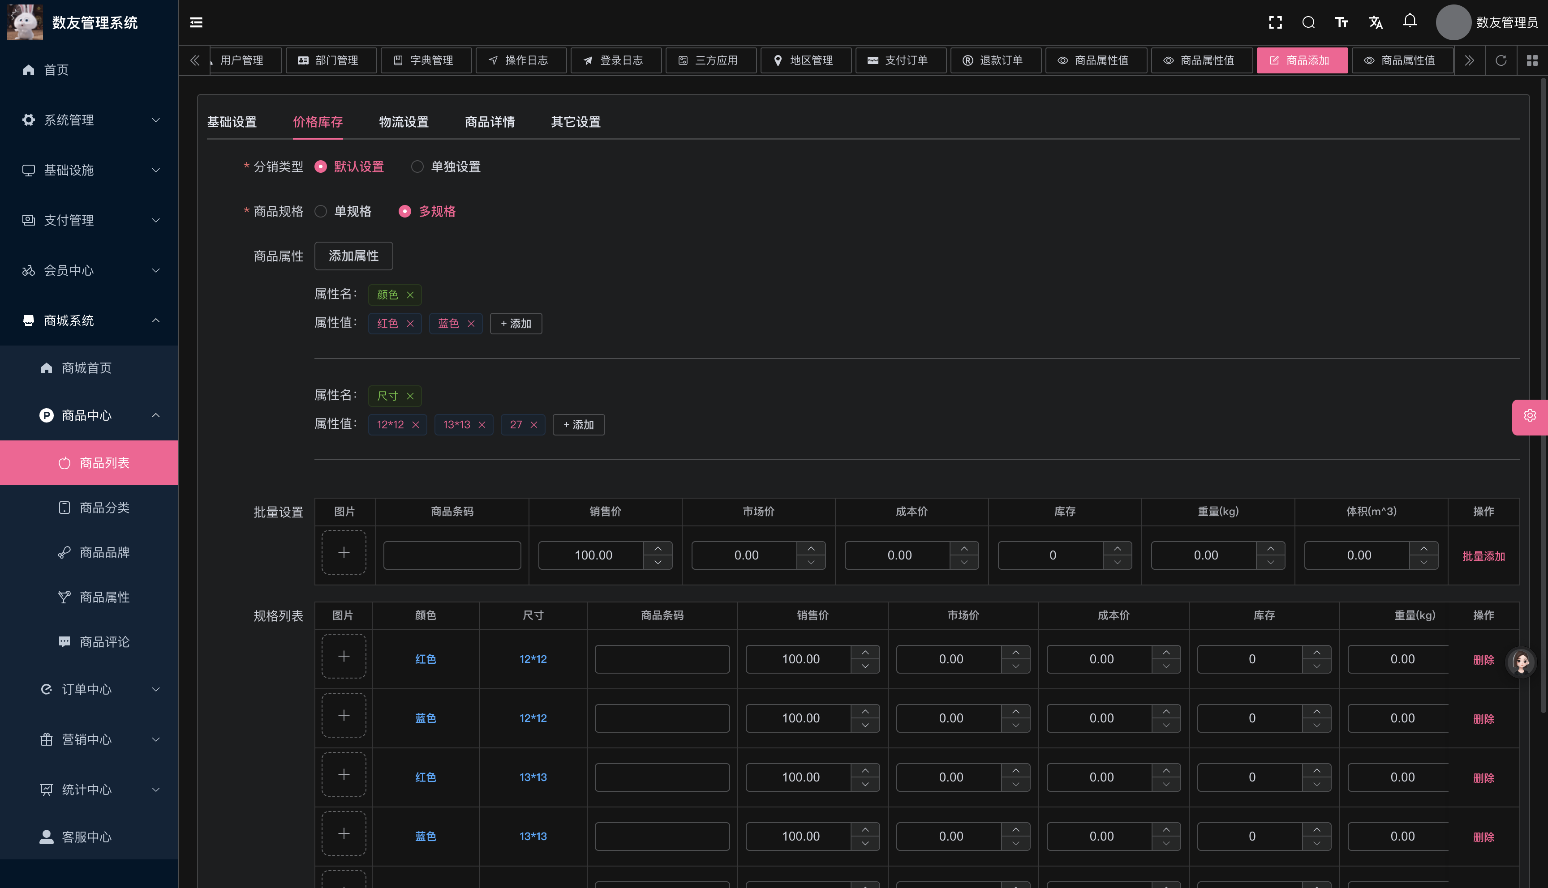Click the admin user avatar
Image resolution: width=1548 pixels, height=888 pixels.
[x=1453, y=22]
